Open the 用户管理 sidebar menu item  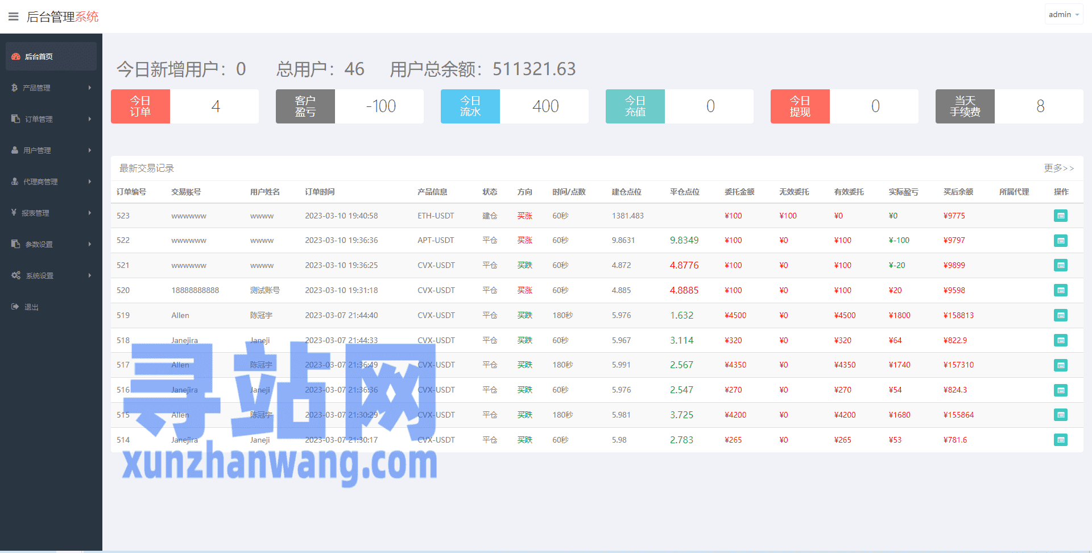point(38,150)
